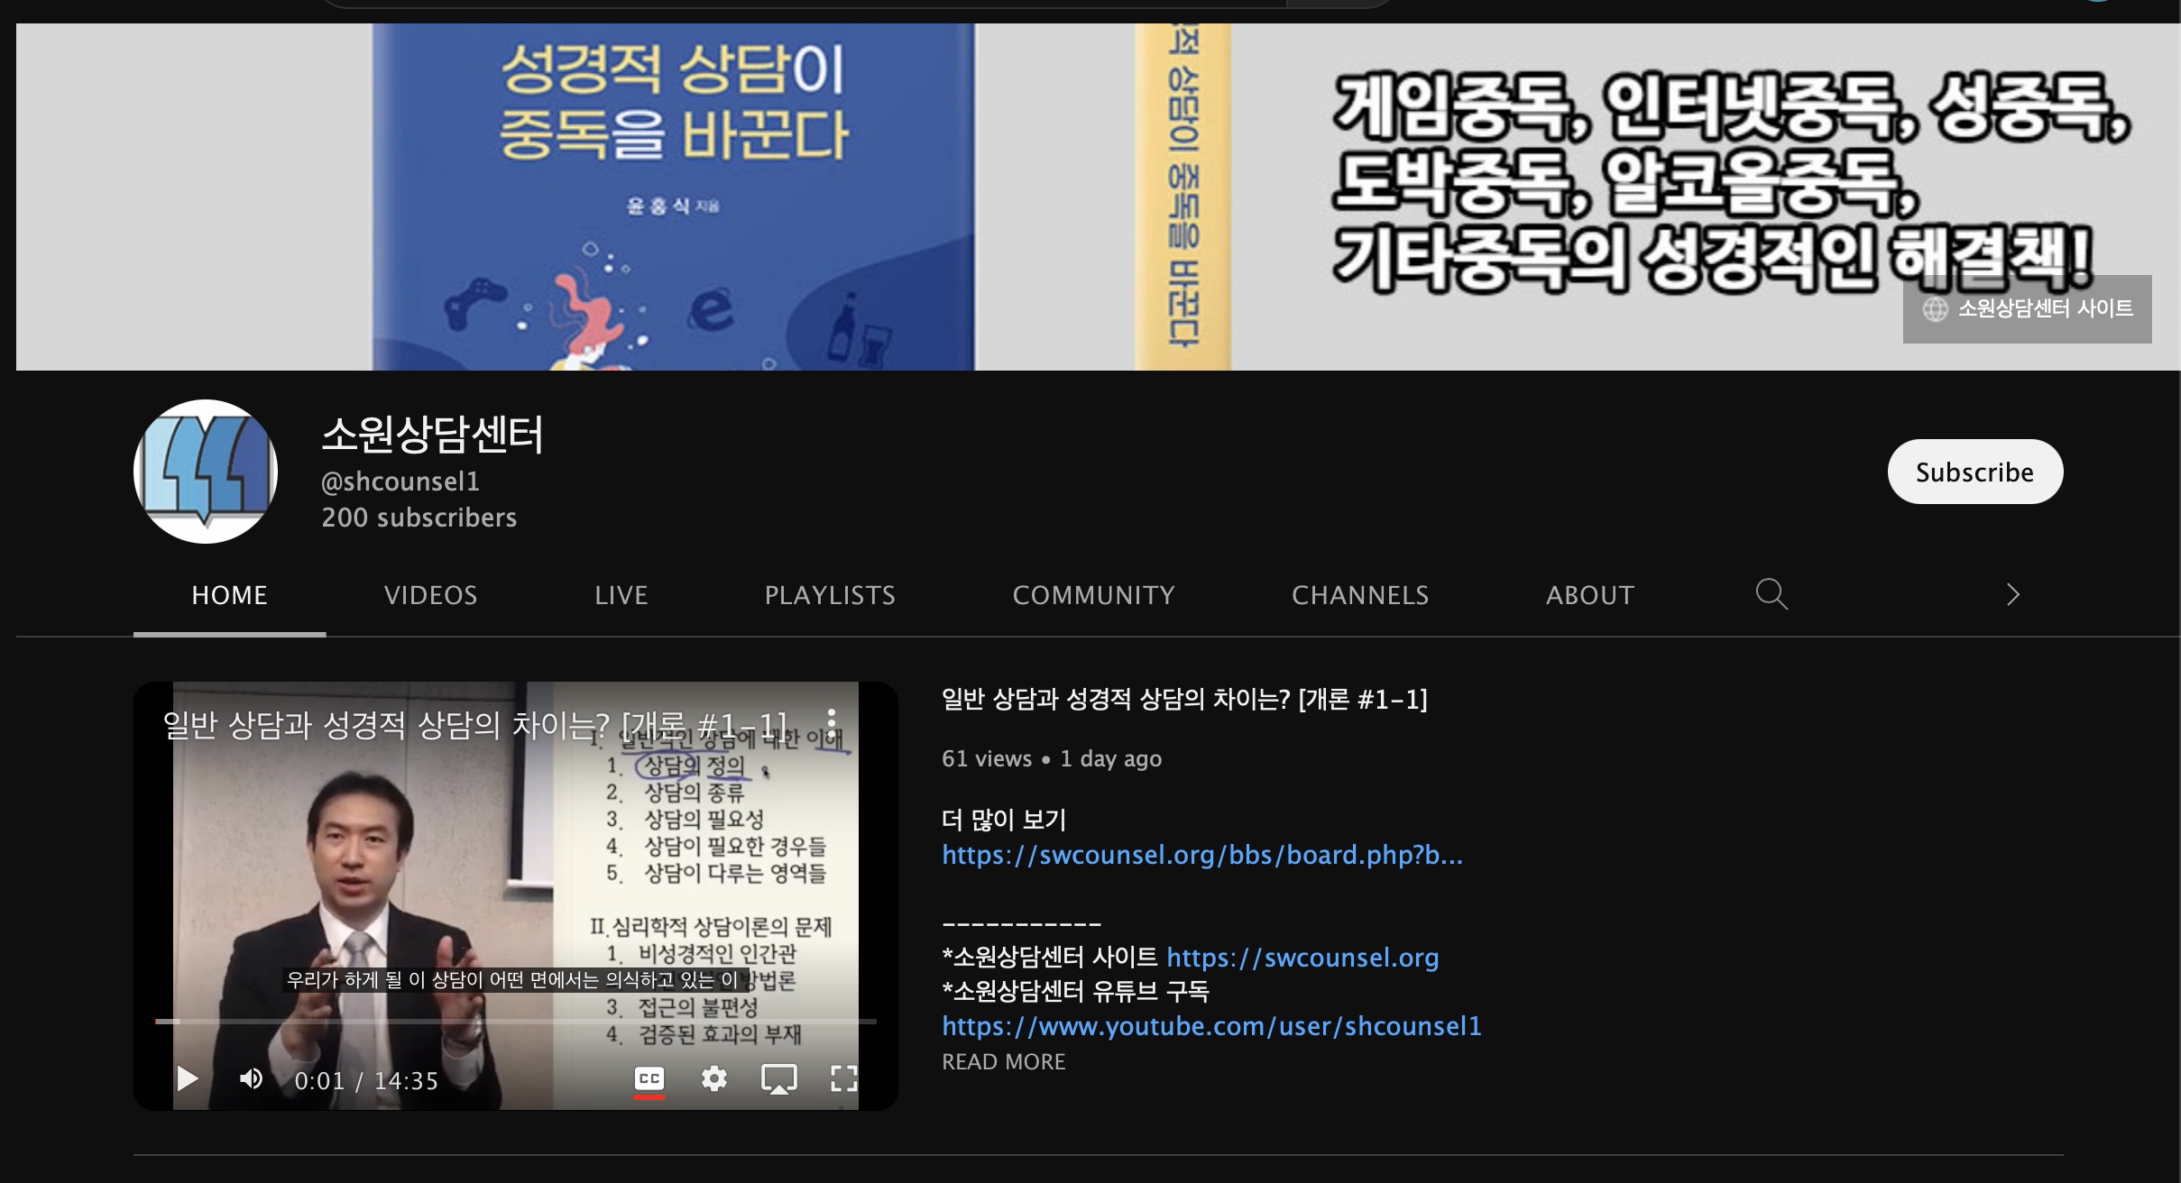
Task: Open video title 일반 상담과 성경적 상담의 차이는?
Action: [1184, 700]
